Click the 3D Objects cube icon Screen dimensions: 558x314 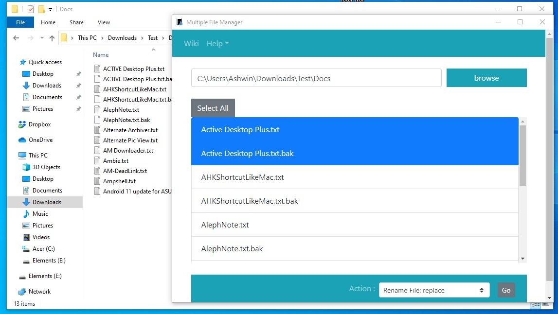(x=26, y=167)
